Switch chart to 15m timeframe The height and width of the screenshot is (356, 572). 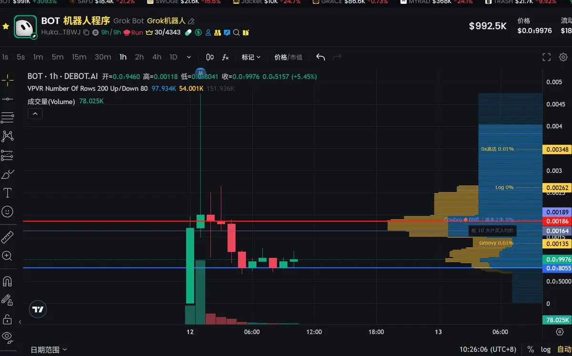point(79,57)
